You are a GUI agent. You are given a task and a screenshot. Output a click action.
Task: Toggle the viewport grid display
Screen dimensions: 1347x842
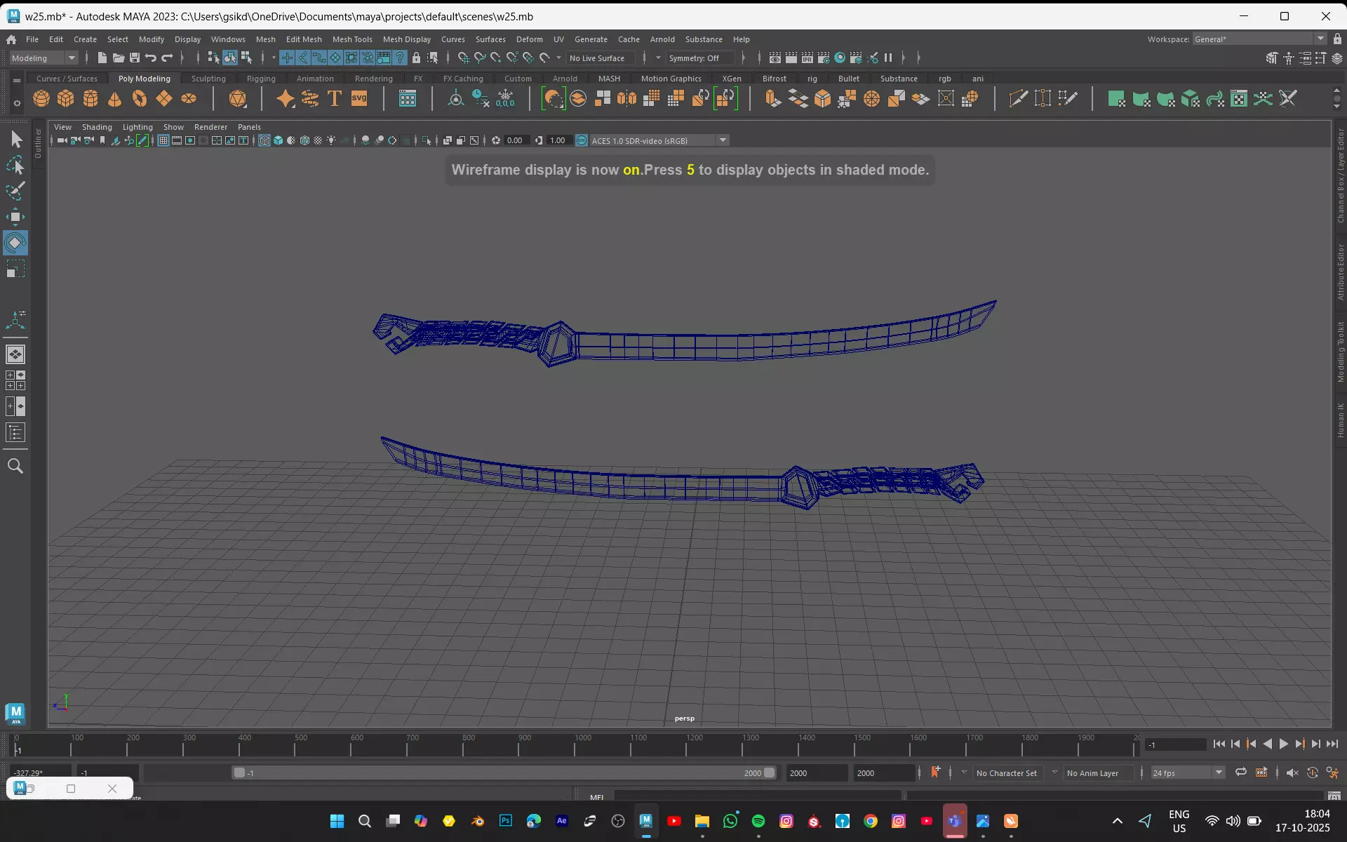click(163, 140)
